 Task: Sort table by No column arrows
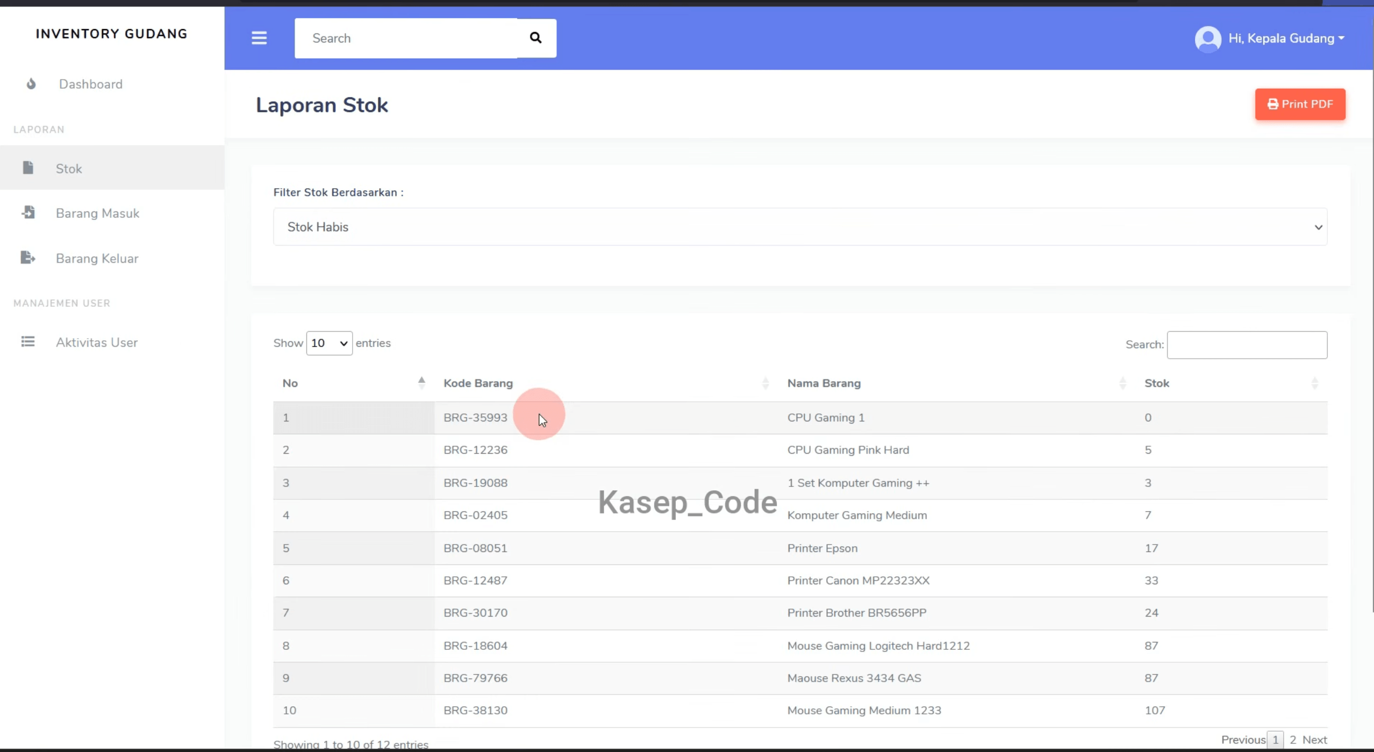pos(421,383)
